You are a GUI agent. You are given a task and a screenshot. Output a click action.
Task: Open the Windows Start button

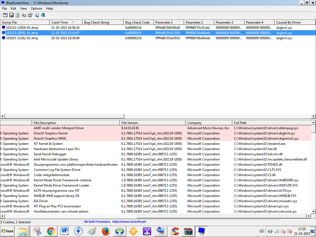7,231
